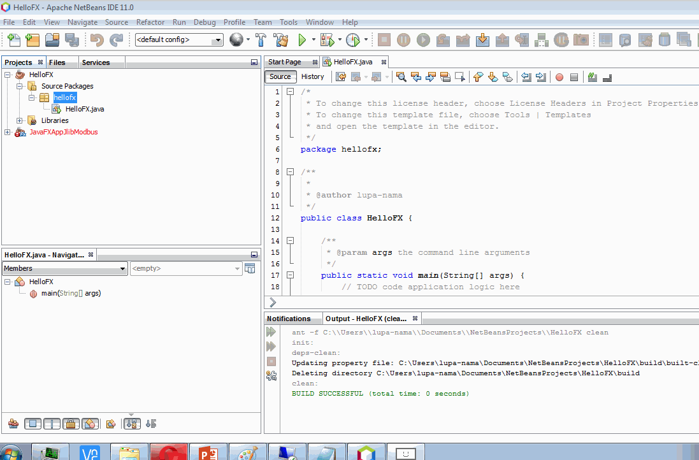The height and width of the screenshot is (460, 699).
Task: Close the Output HelloFX tab
Action: (x=415, y=319)
